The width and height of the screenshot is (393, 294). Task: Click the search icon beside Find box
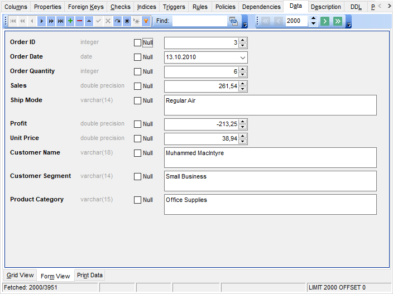(233, 21)
